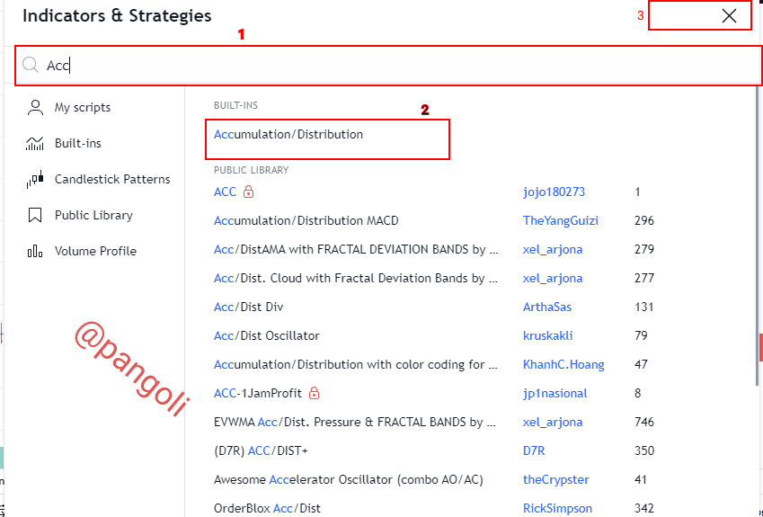Open author link RickSimpson
This screenshot has width=763, height=517.
click(x=558, y=508)
